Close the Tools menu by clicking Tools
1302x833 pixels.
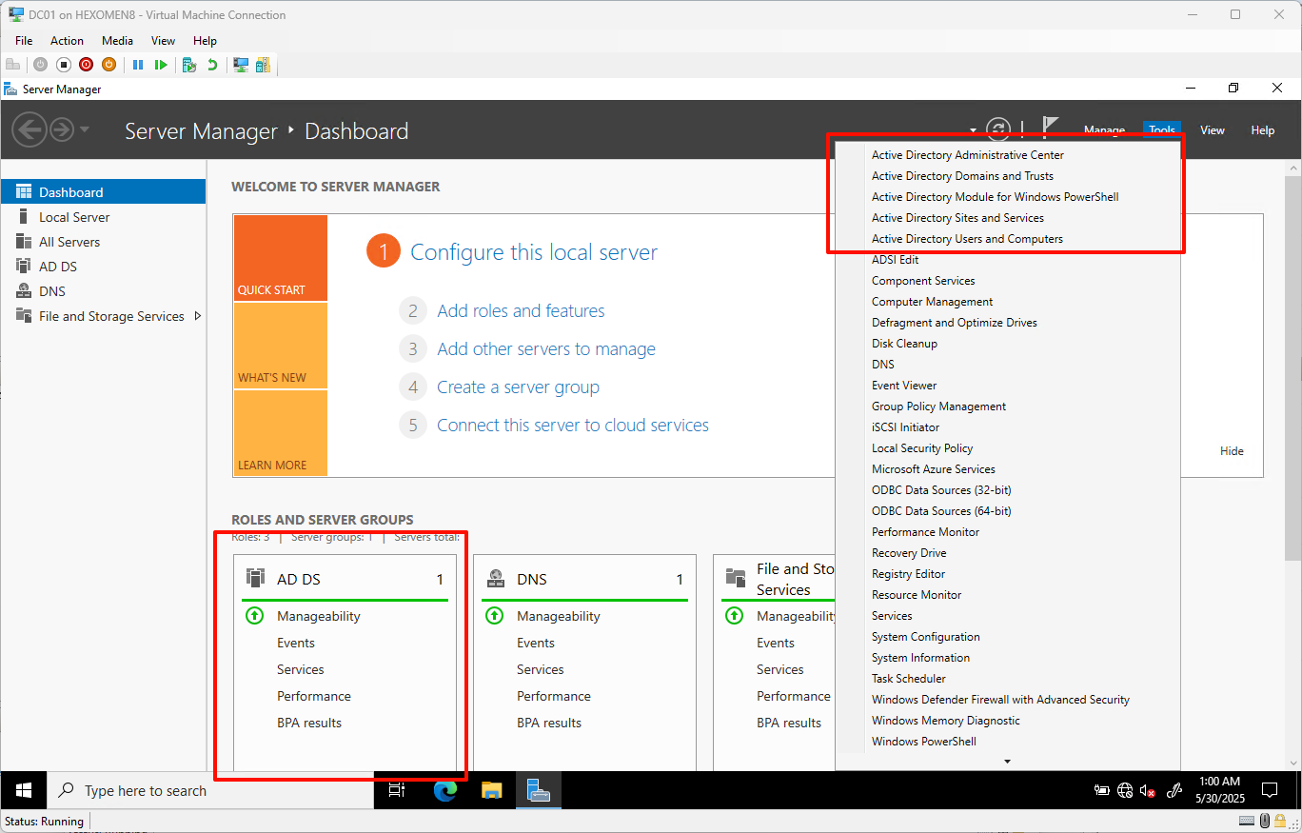[1162, 130]
